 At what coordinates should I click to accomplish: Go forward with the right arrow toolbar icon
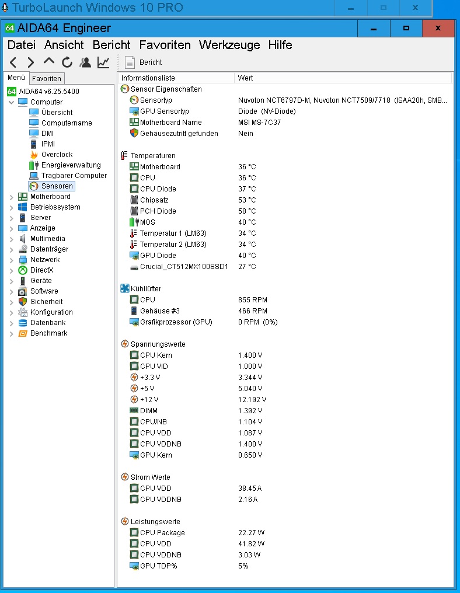(x=30, y=62)
